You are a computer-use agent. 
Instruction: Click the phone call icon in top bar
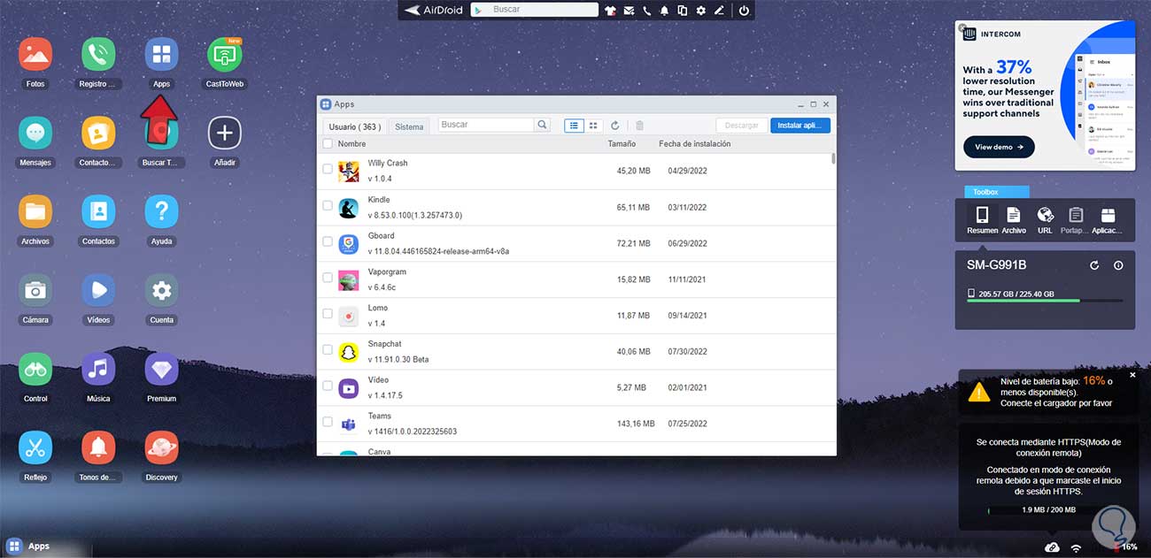click(647, 11)
